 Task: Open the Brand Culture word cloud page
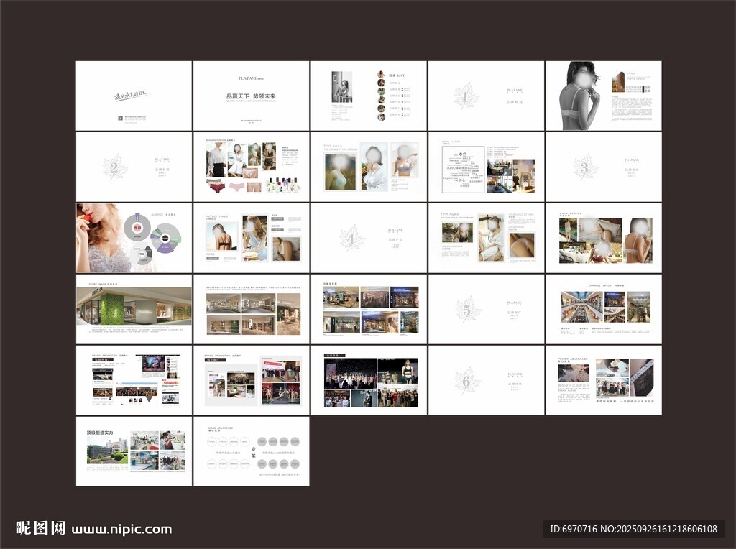(x=487, y=167)
